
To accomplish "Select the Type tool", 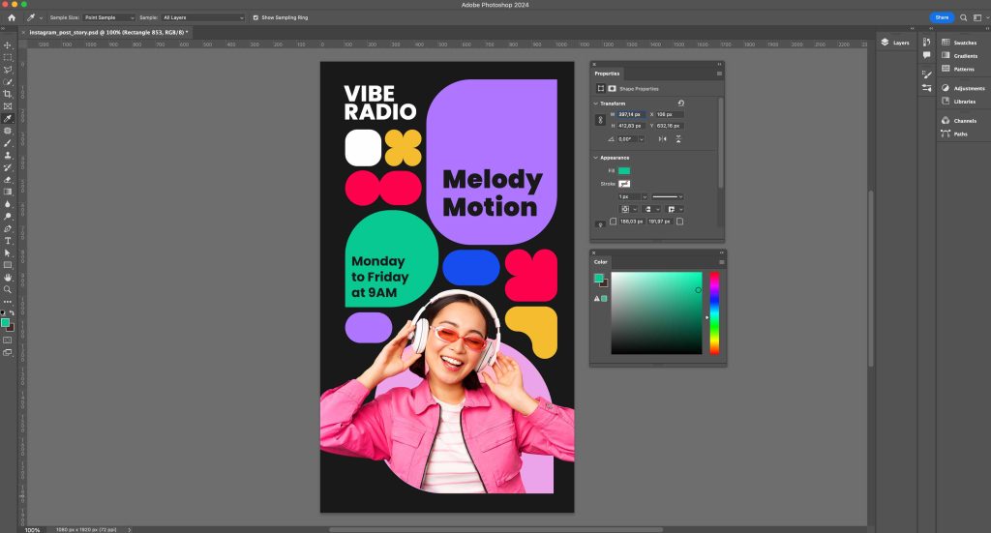I will pos(8,240).
